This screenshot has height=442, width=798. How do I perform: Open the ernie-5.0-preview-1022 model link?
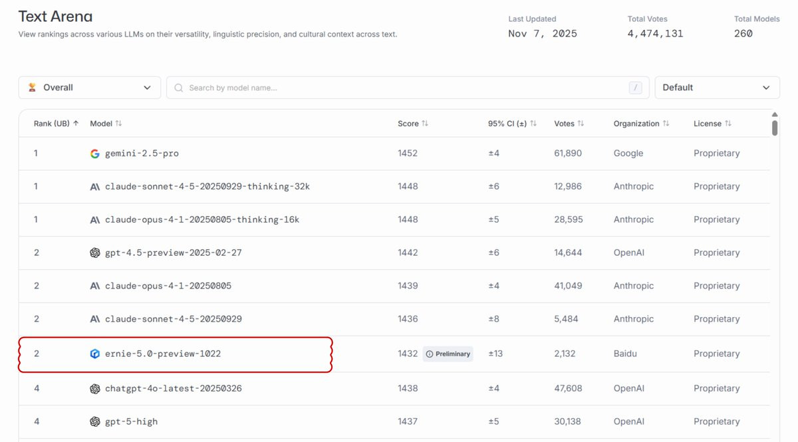(x=163, y=354)
